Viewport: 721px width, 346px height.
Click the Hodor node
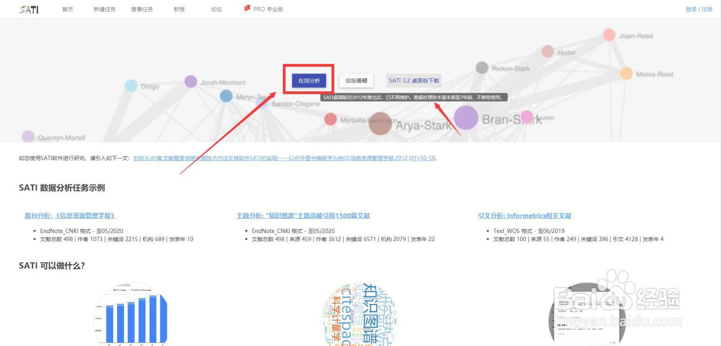[548, 51]
